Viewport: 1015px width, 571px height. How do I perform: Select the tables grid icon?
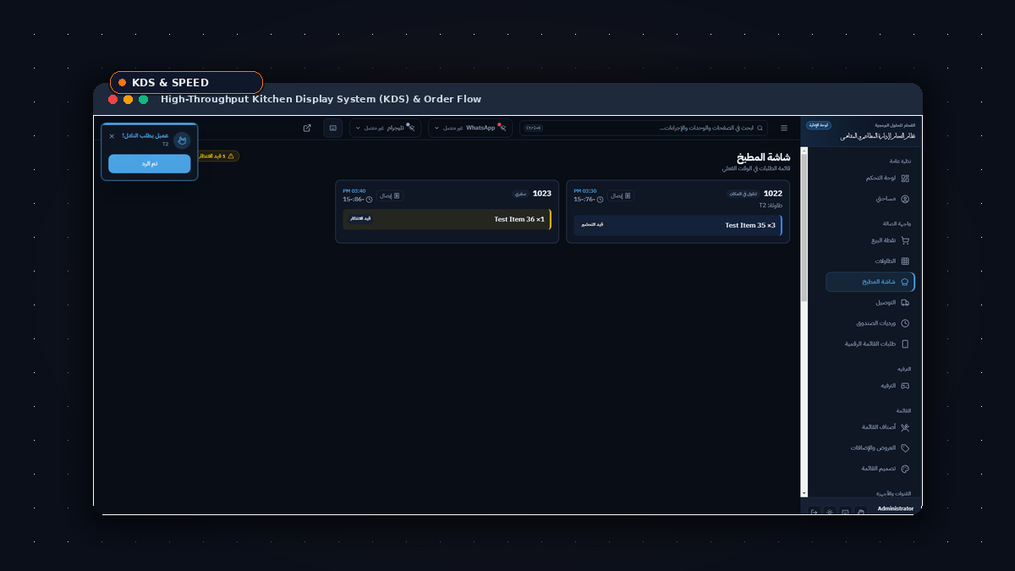click(x=905, y=261)
